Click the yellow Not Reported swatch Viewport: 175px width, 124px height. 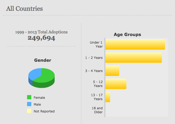click(x=29, y=111)
